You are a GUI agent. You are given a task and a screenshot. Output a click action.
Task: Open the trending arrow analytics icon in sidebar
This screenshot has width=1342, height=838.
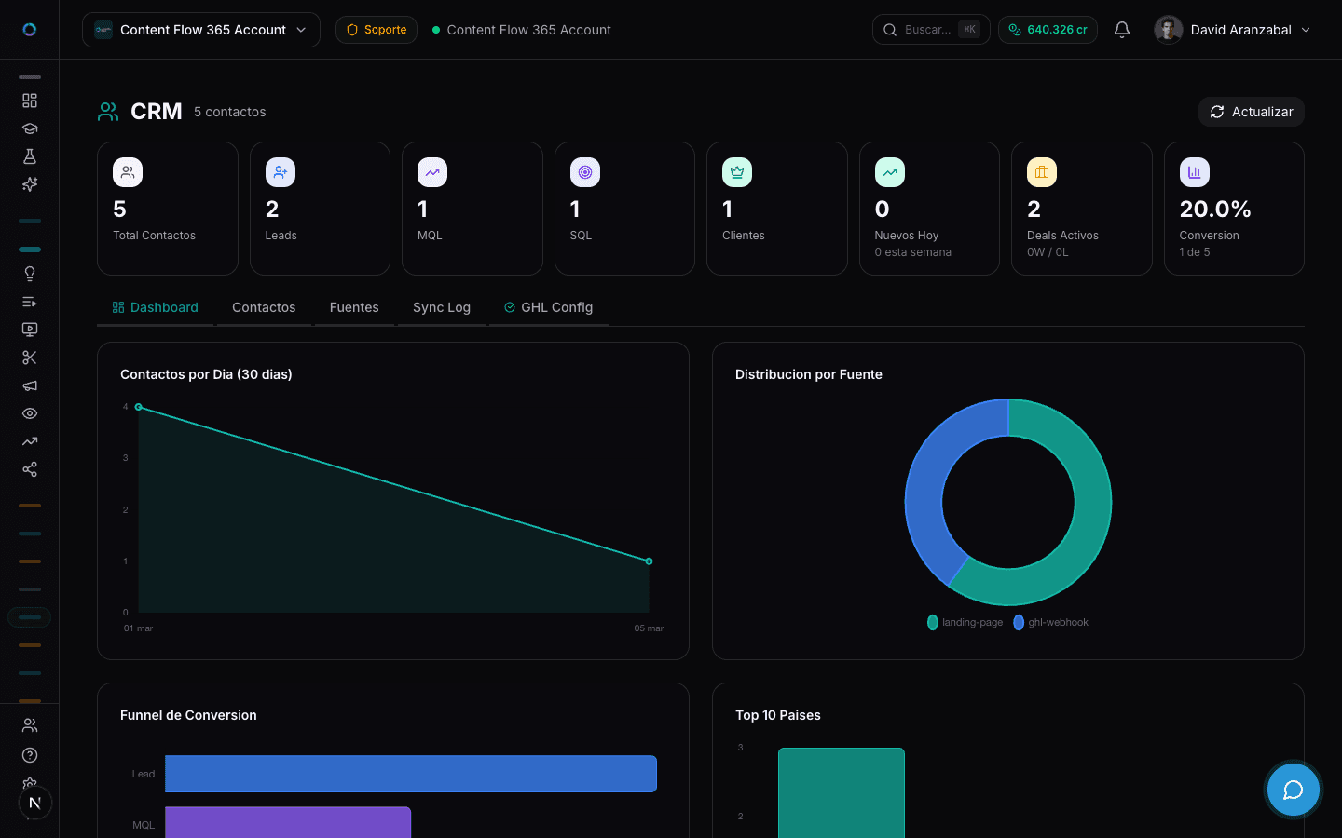coord(30,441)
